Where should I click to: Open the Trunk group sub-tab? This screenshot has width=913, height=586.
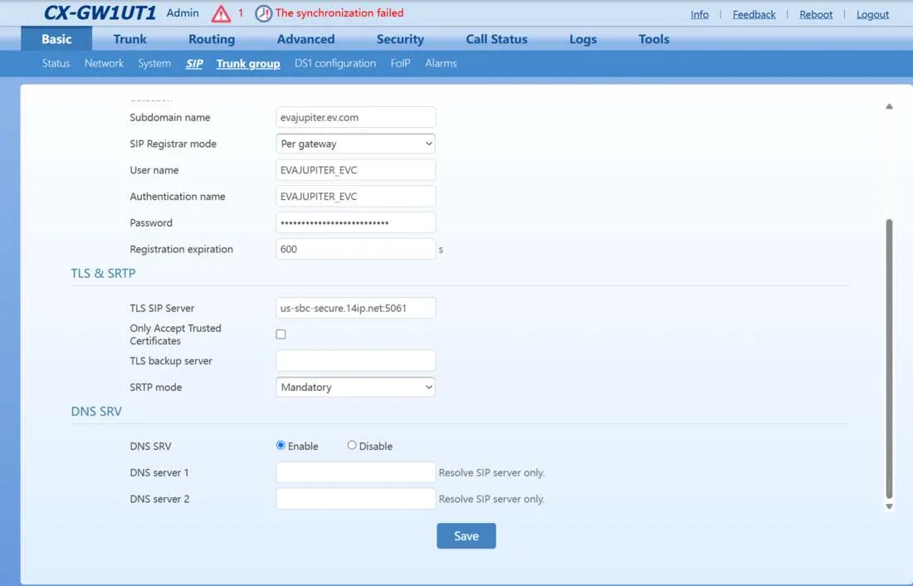[x=248, y=63]
